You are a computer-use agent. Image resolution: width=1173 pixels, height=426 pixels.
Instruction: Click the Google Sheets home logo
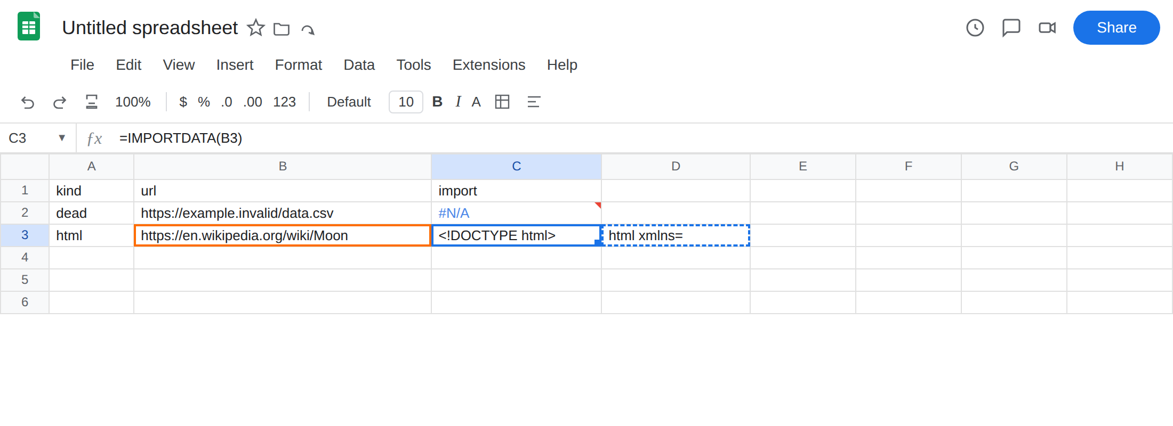pos(29,27)
